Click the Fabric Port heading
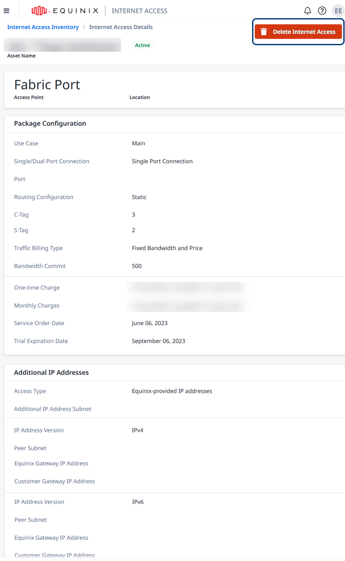 click(x=47, y=84)
